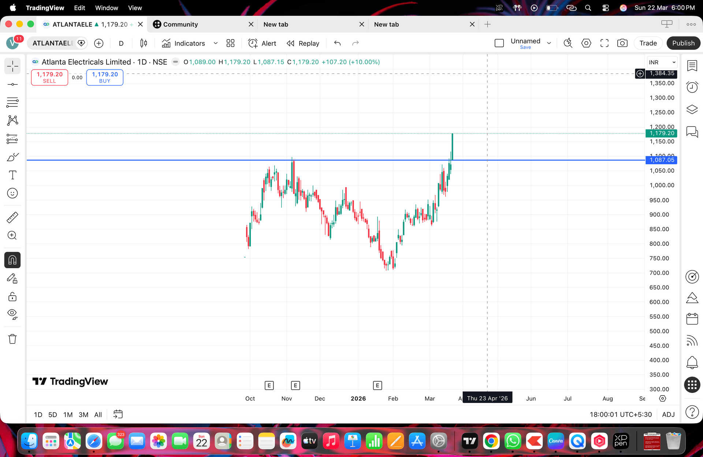
Task: Toggle stay in drawing mode
Action: click(12, 278)
